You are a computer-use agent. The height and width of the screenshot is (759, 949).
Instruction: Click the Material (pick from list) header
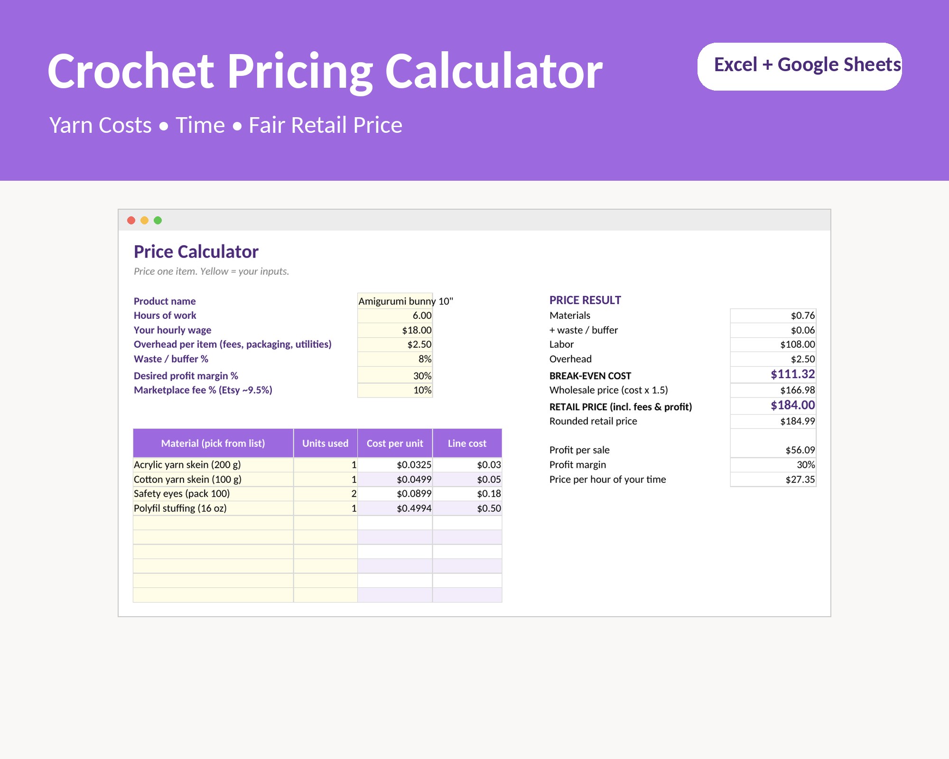point(213,443)
